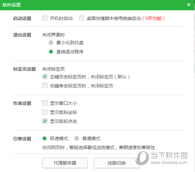Click the 访问网页时 engine description text
The width and height of the screenshot is (195, 172).
coord(99,147)
